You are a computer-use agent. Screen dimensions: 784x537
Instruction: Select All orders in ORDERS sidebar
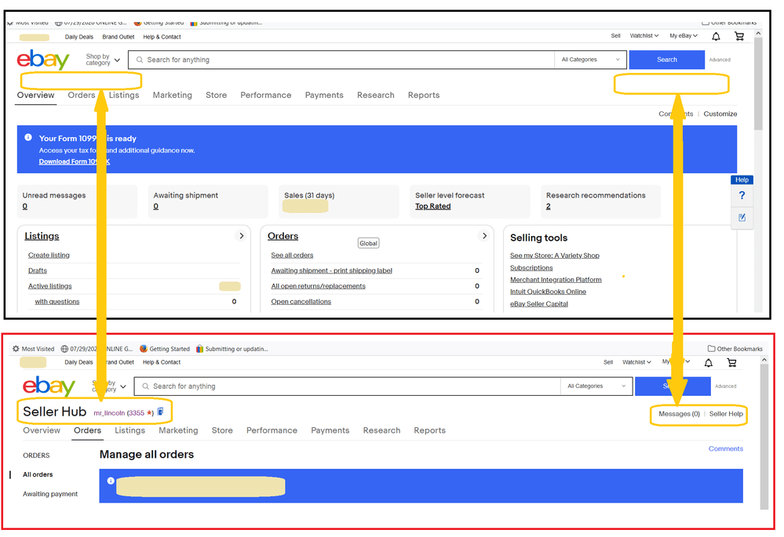38,474
